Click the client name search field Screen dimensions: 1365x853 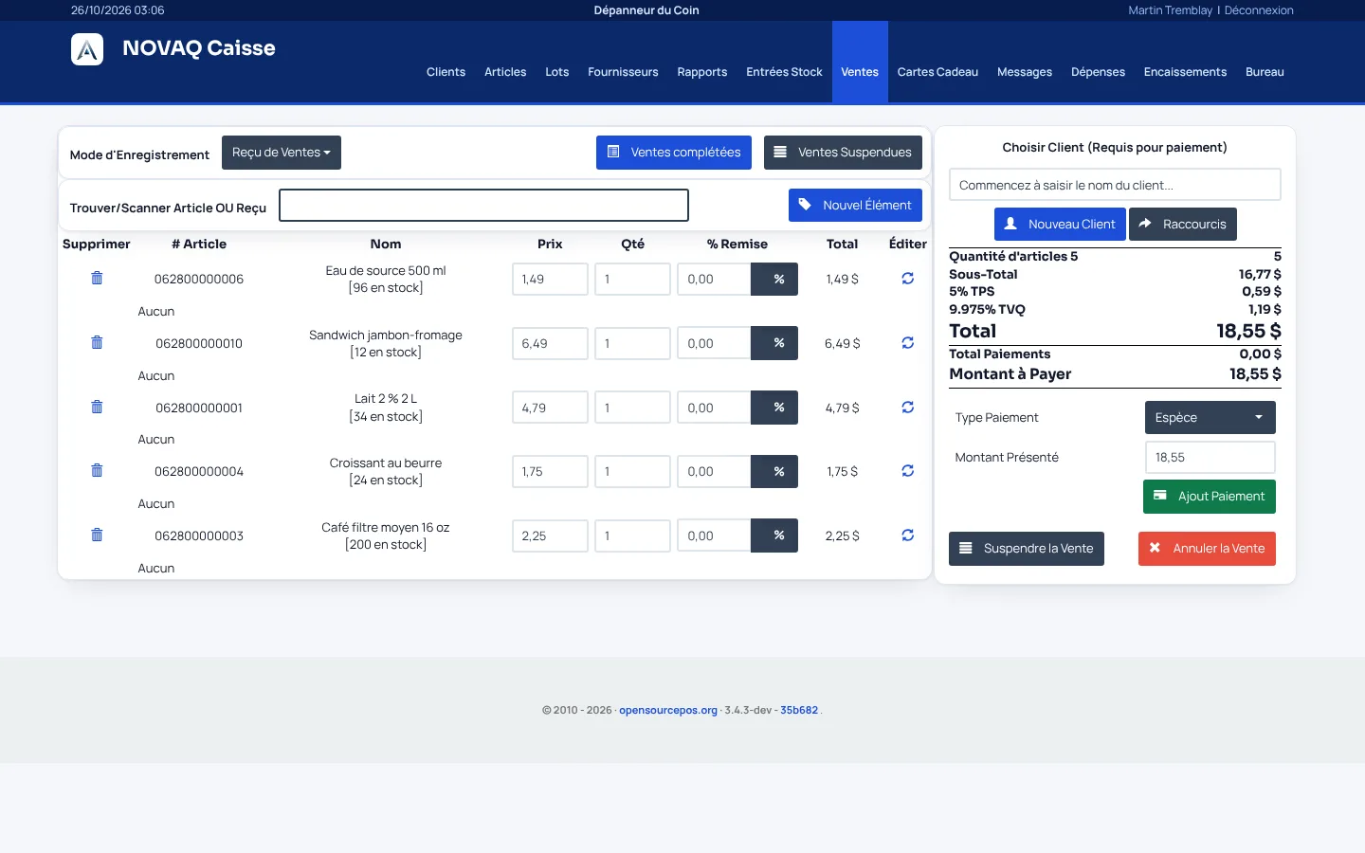pyautogui.click(x=1115, y=185)
